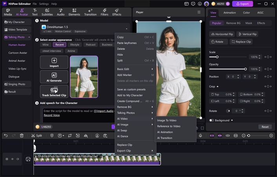This screenshot has height=177, width=277.
Task: Click the layout icon in title bar
Action: coord(186,4)
